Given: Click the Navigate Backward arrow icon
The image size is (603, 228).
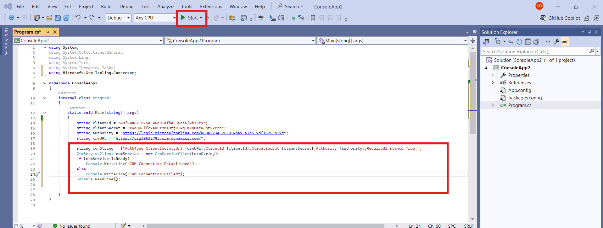Looking at the screenshot, I should click(x=12, y=18).
